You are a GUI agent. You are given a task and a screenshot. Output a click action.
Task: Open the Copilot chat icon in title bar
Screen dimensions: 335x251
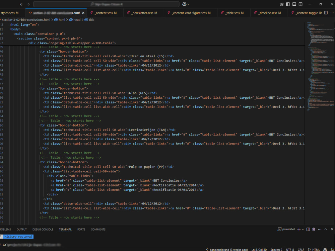coord(184,4)
